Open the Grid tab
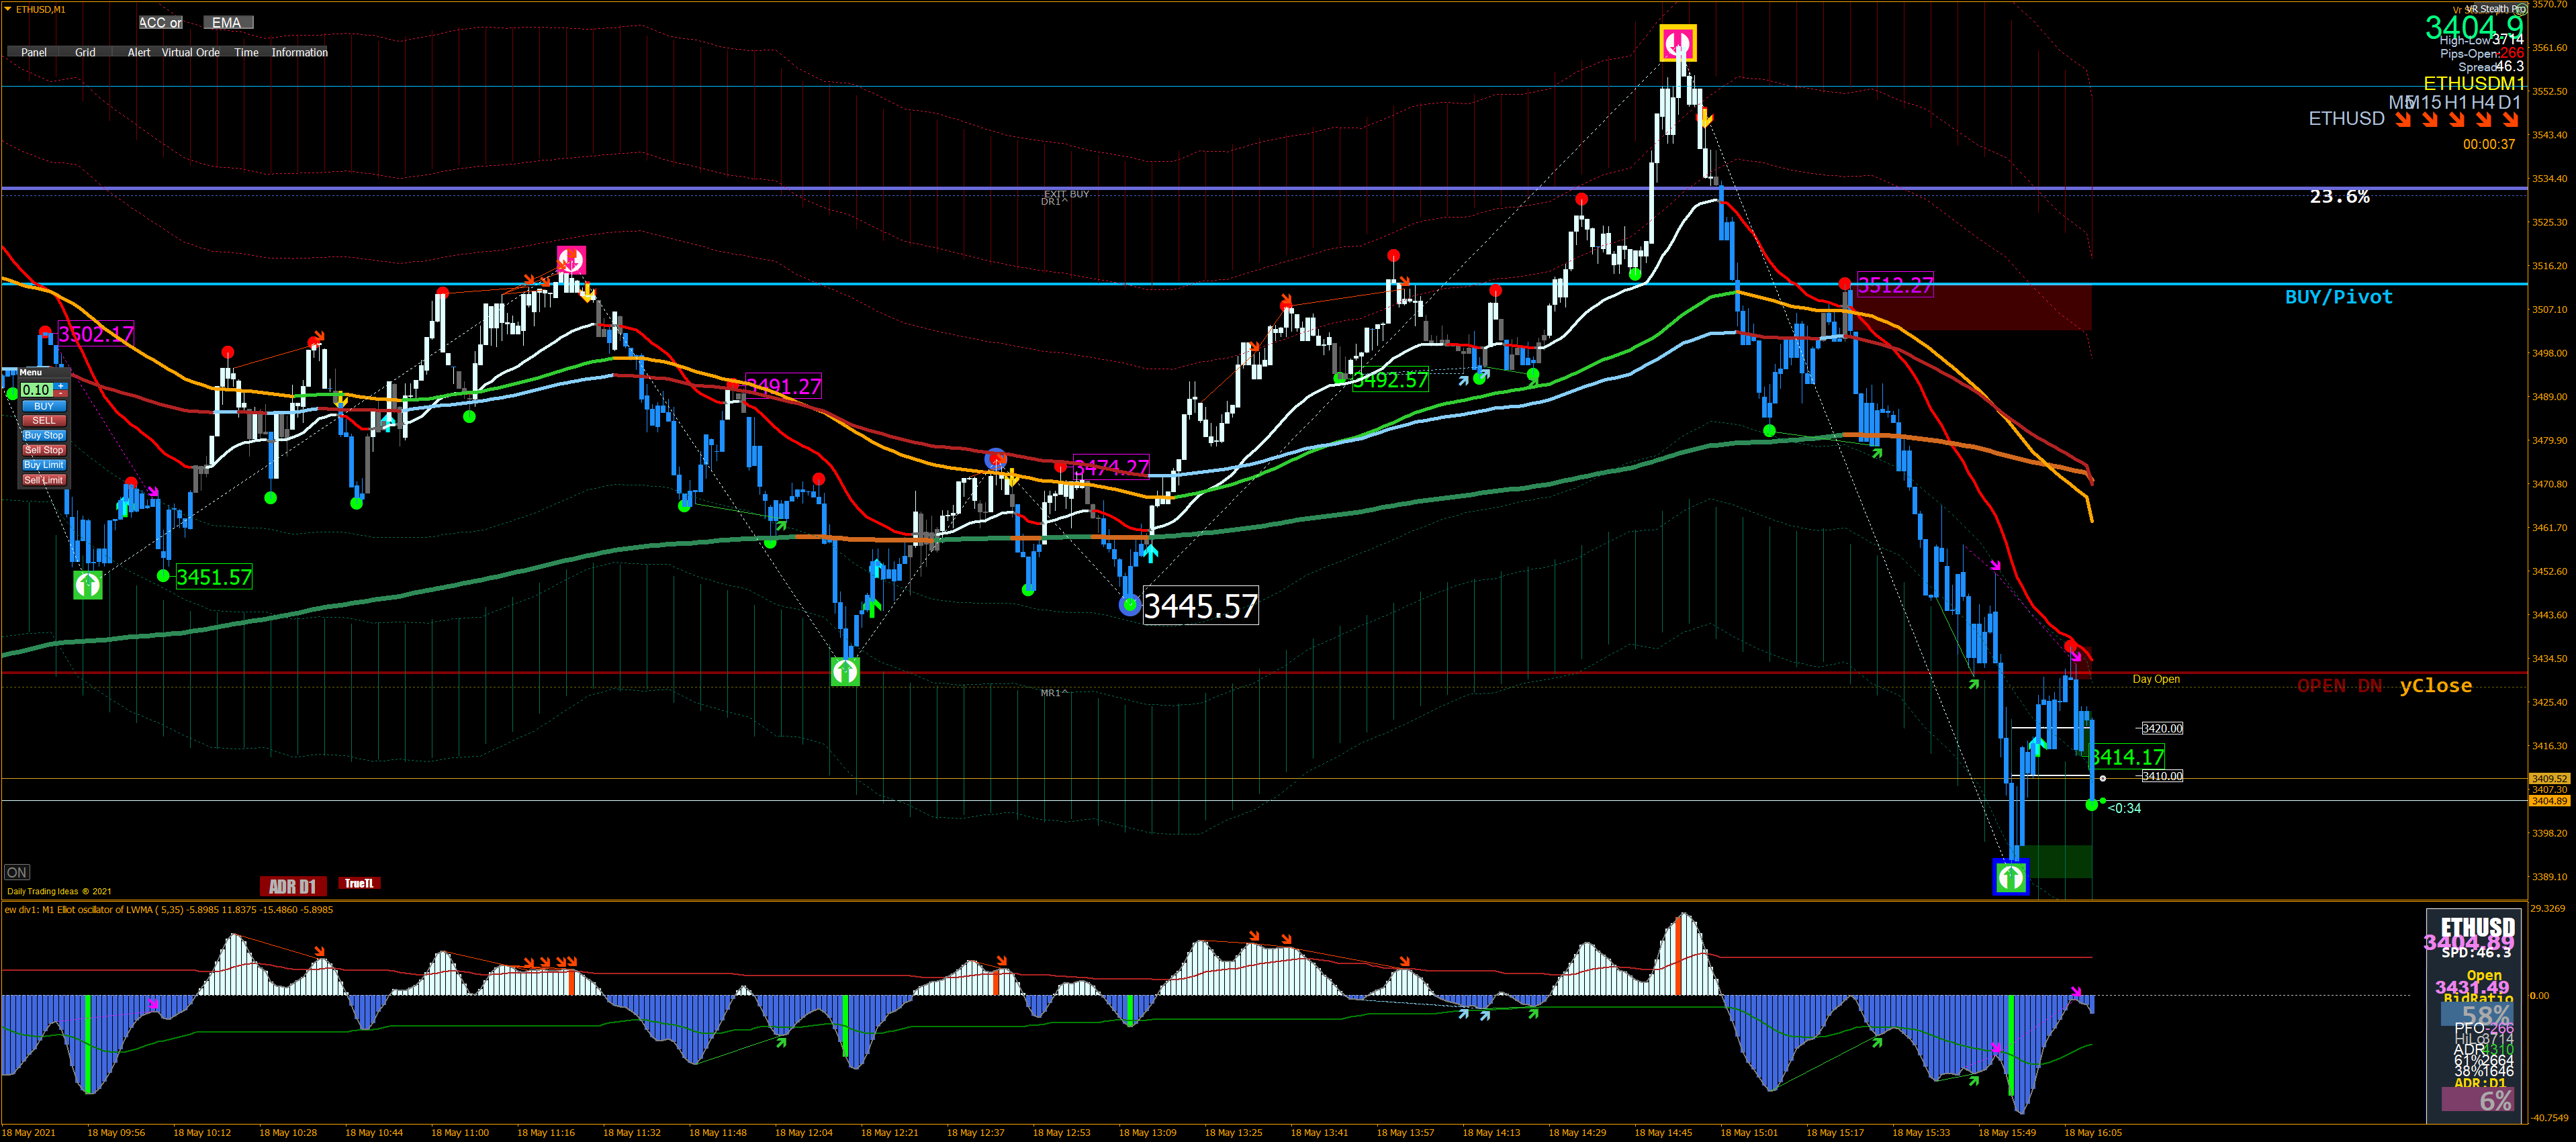 pos(86,53)
